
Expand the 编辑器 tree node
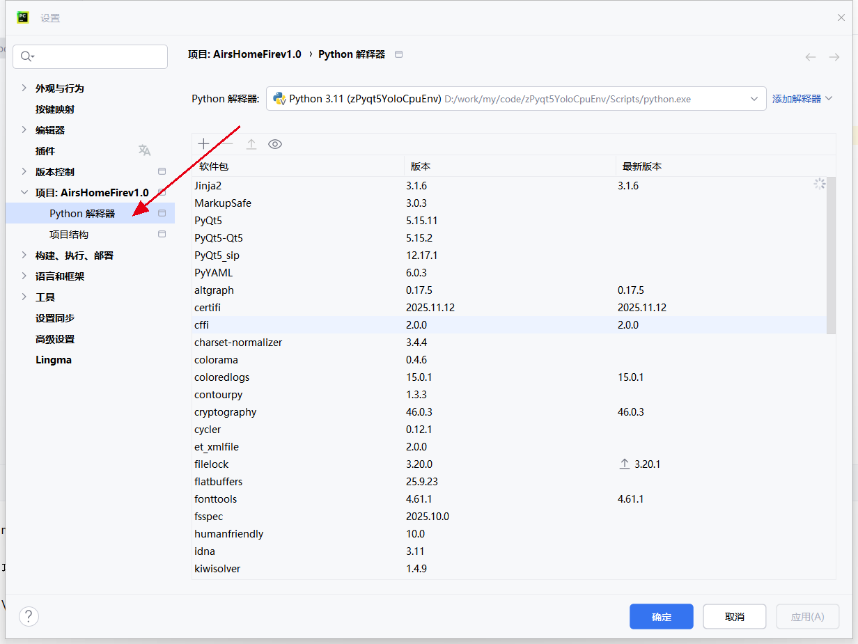click(24, 129)
